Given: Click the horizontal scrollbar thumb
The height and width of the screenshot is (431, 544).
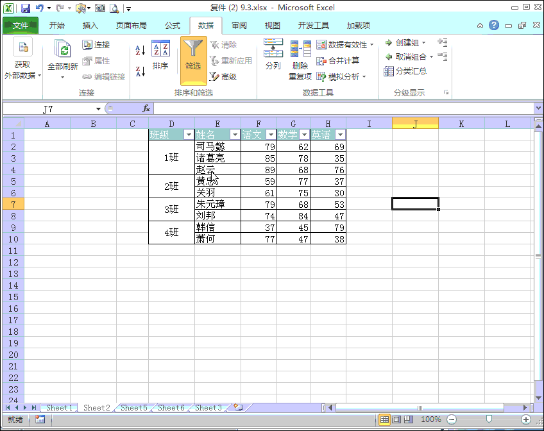Looking at the screenshot, I should tap(420, 408).
